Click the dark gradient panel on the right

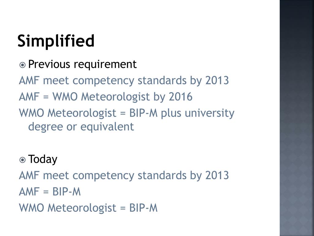pyautogui.click(x=297, y=118)
